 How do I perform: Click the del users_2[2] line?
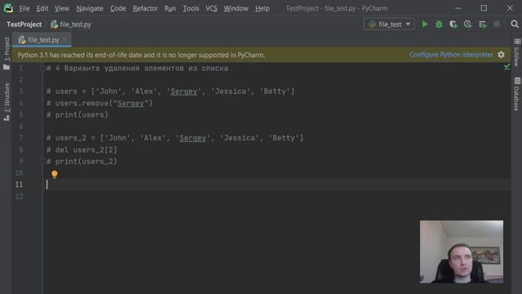pos(82,150)
